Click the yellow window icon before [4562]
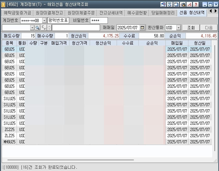The width and height of the screenshot is (219, 171). tap(3, 5)
